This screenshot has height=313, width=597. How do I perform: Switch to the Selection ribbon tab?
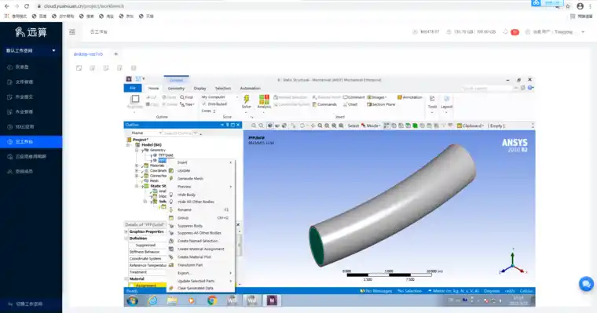pyautogui.click(x=223, y=88)
